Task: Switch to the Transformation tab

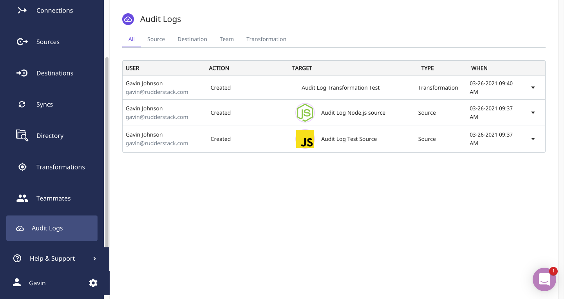Action: (x=266, y=39)
